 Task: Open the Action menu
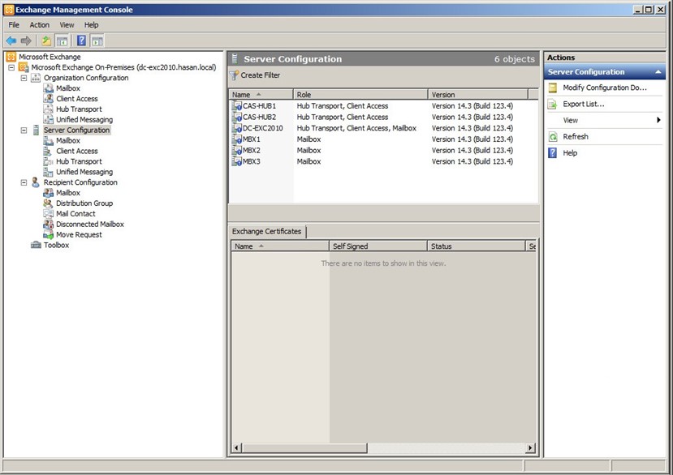pos(39,25)
